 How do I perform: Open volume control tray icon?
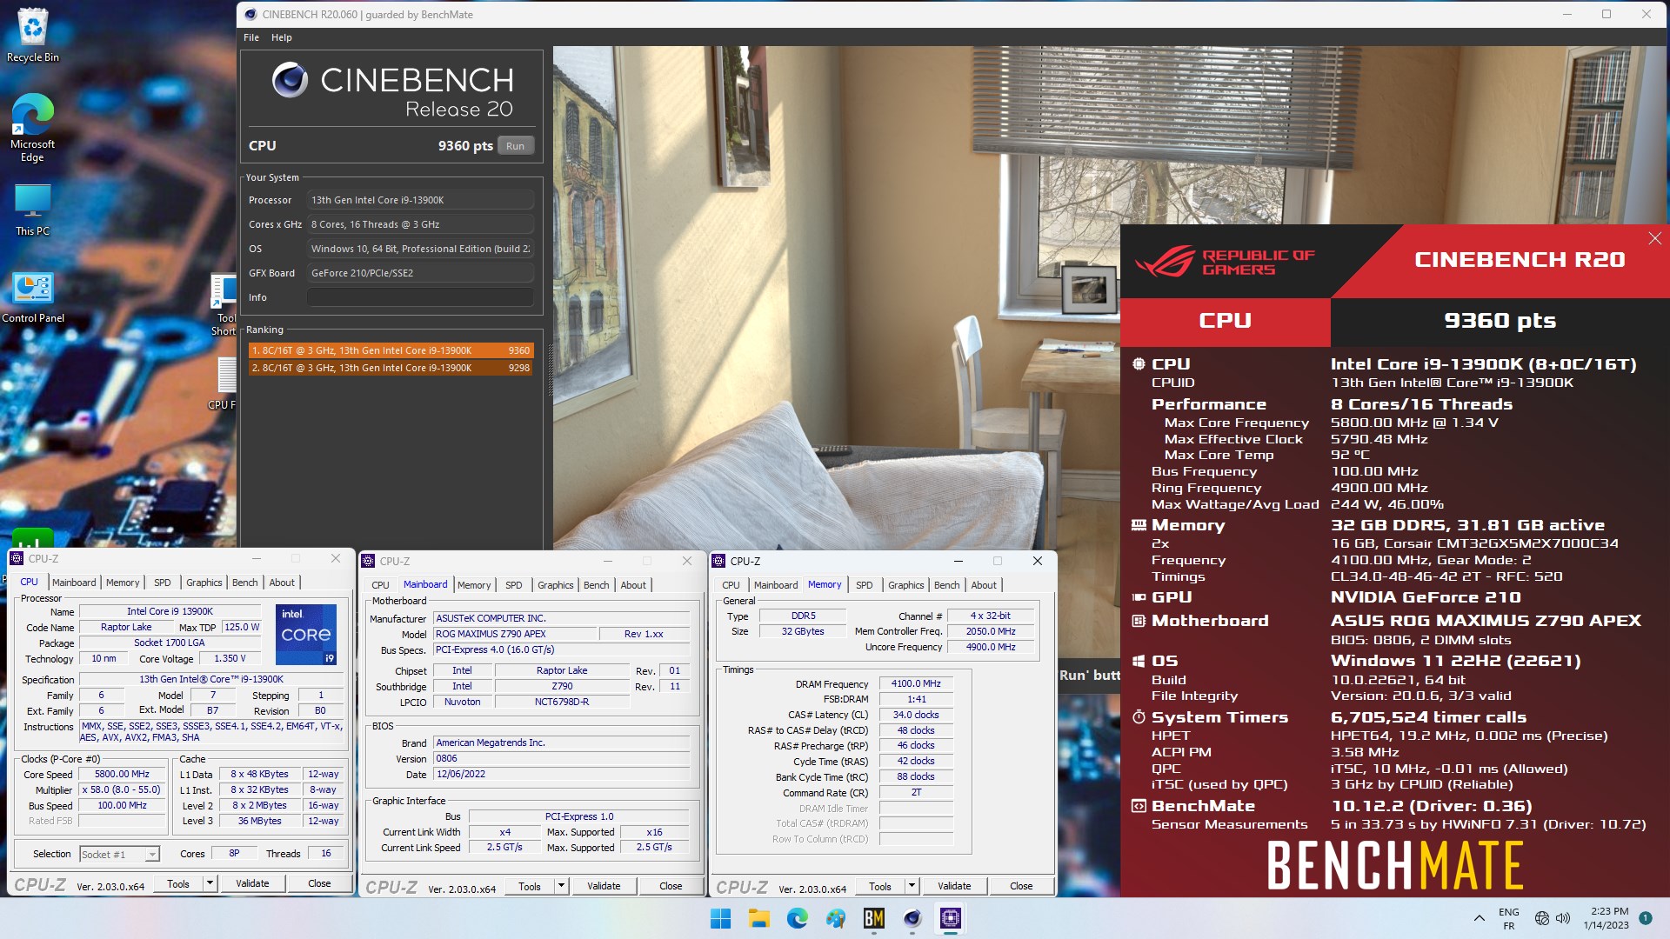(x=1563, y=918)
